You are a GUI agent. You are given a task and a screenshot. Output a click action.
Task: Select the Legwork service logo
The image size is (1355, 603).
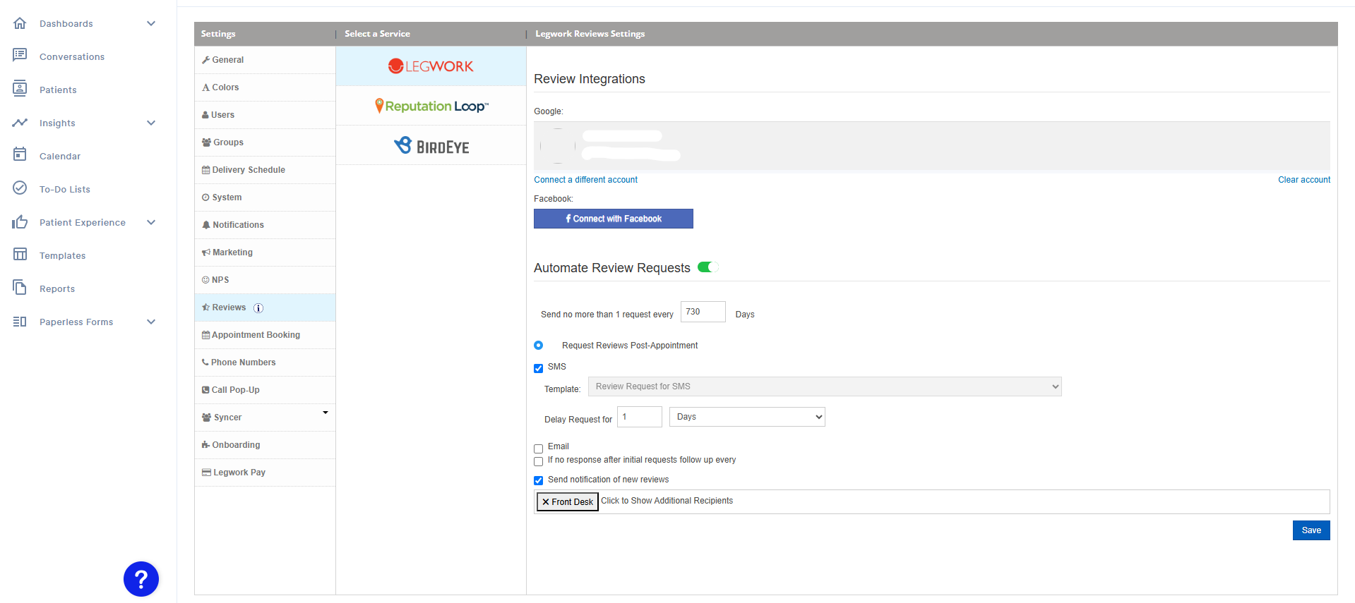click(431, 66)
